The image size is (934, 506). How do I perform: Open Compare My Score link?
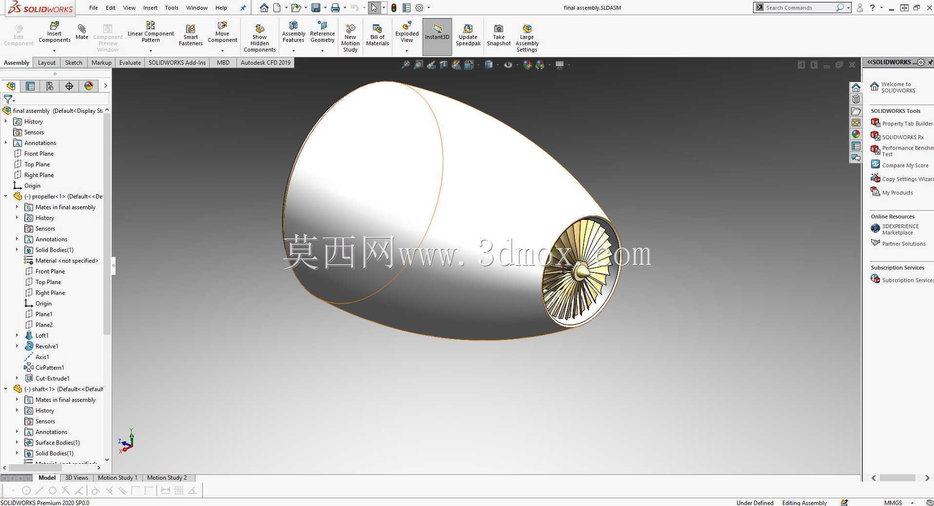pos(900,165)
